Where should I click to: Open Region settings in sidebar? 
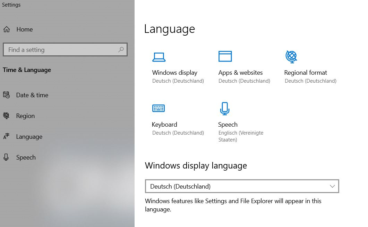[x=25, y=116]
